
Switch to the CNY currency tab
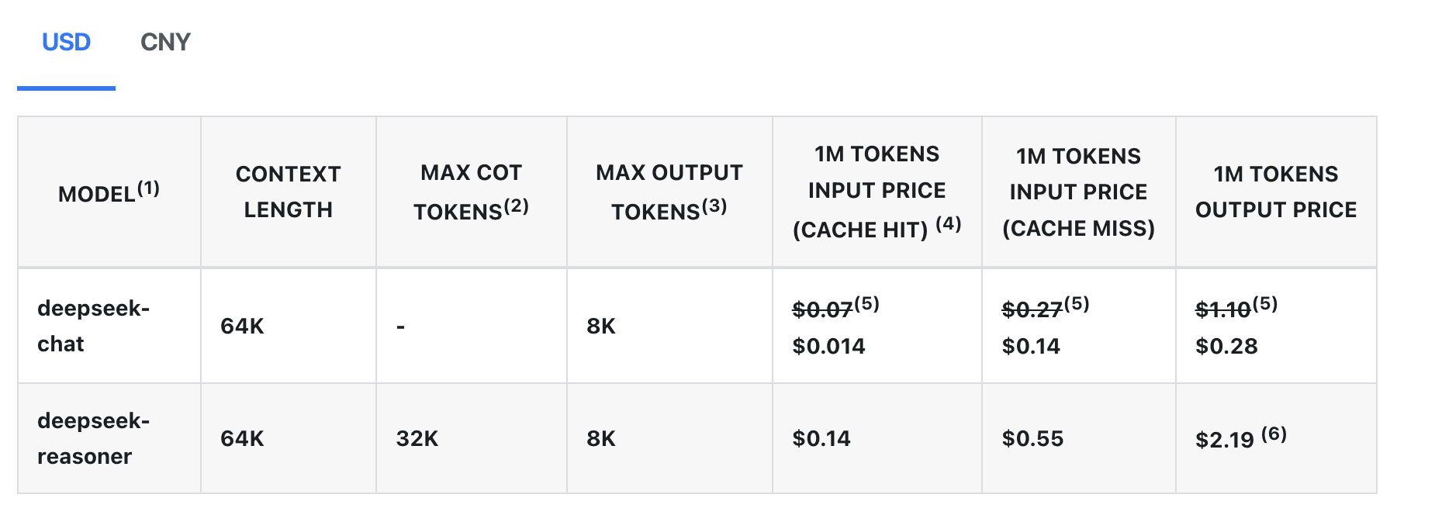point(165,43)
